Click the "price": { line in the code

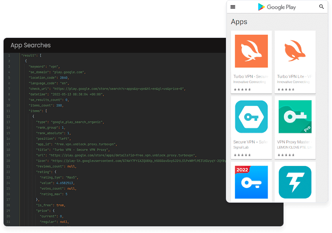(45, 211)
